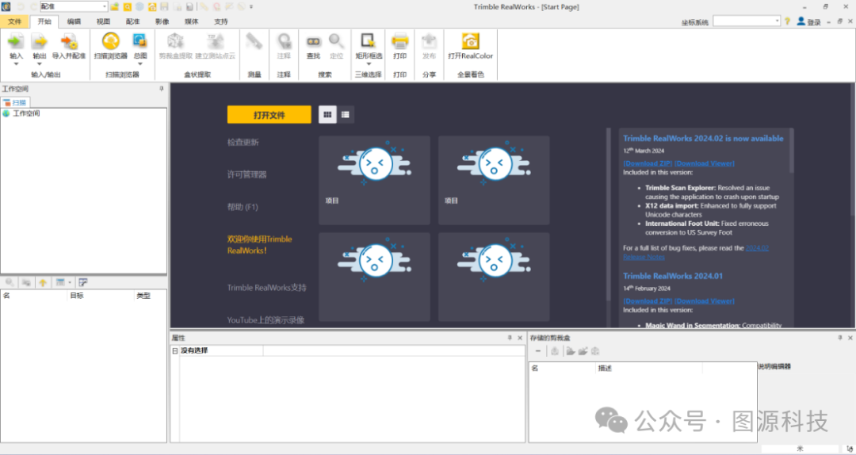This screenshot has height=455, width=856.
Task: Click the 总图 overview icon
Action: click(139, 41)
